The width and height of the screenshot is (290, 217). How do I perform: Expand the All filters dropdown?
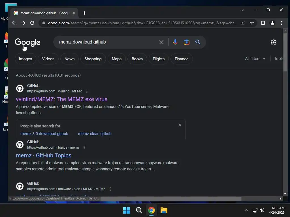tap(255, 59)
